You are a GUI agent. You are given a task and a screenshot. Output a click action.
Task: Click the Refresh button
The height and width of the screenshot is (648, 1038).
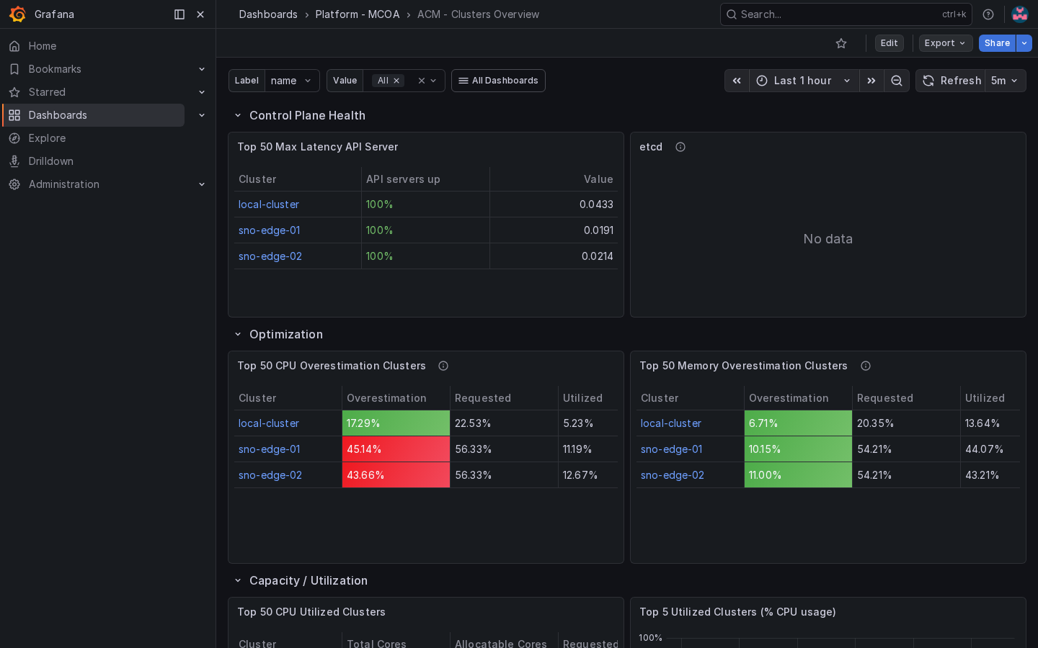tap(951, 81)
